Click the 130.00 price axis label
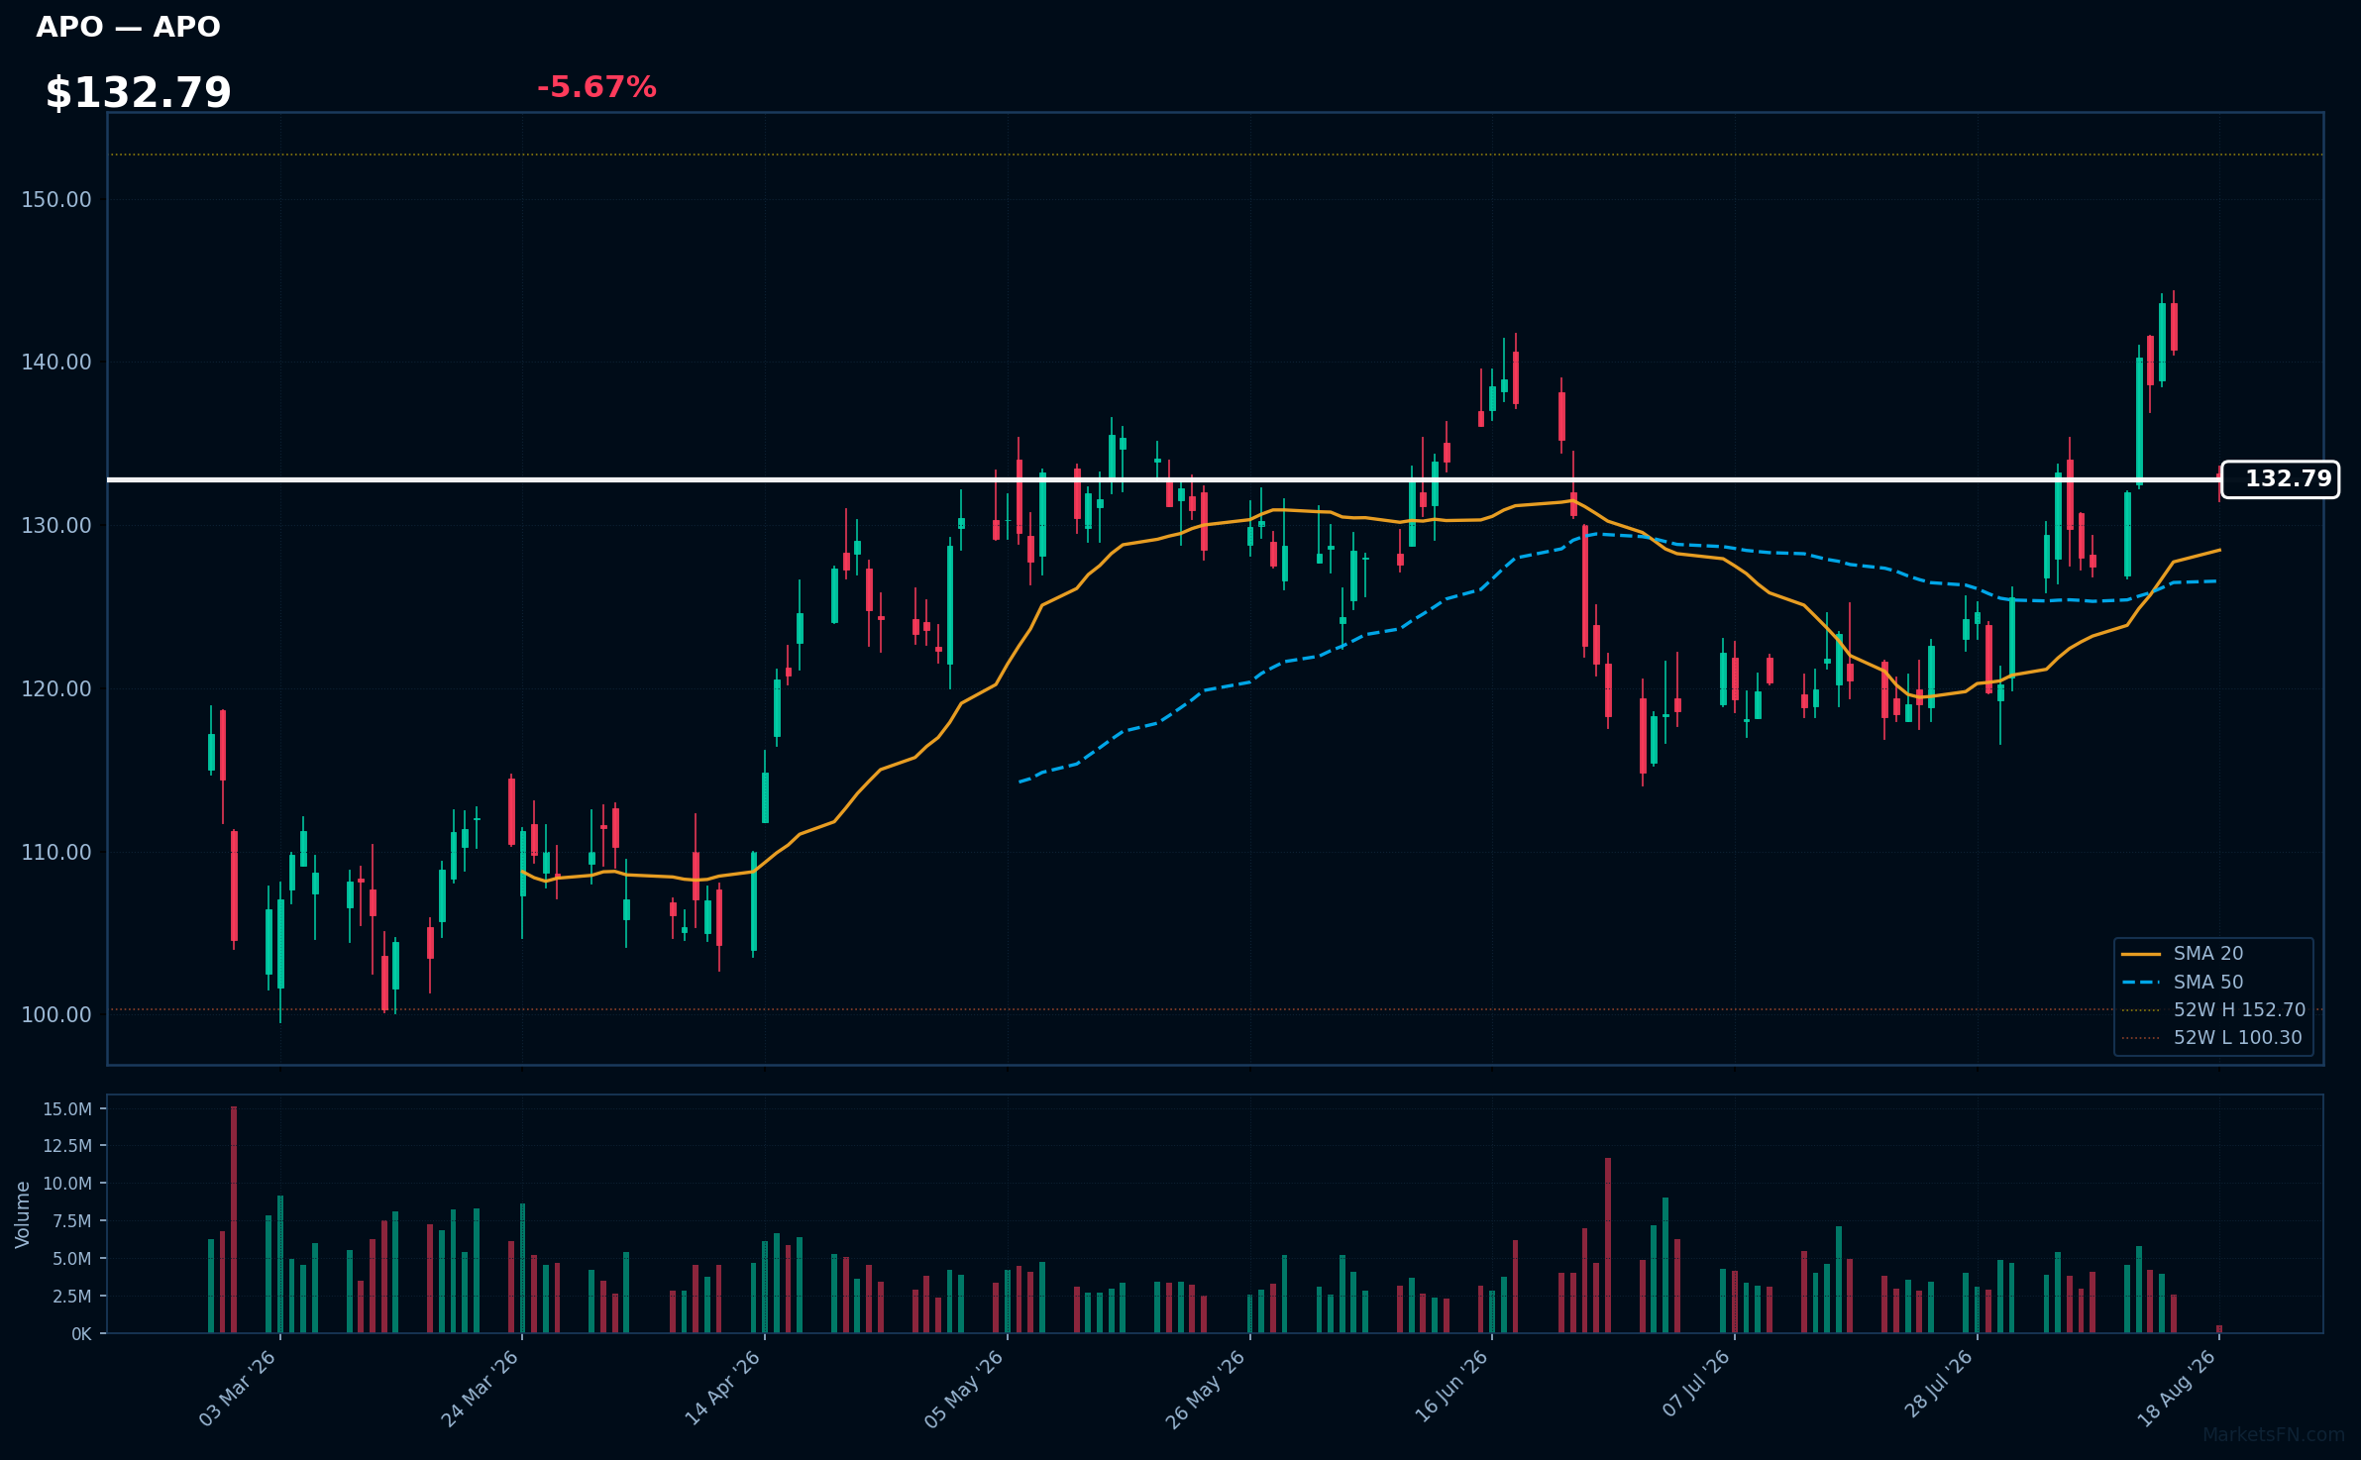The width and height of the screenshot is (2361, 1460). tap(56, 526)
